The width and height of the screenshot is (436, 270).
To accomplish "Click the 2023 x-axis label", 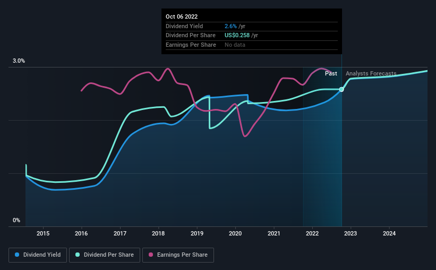I will click(350, 233).
